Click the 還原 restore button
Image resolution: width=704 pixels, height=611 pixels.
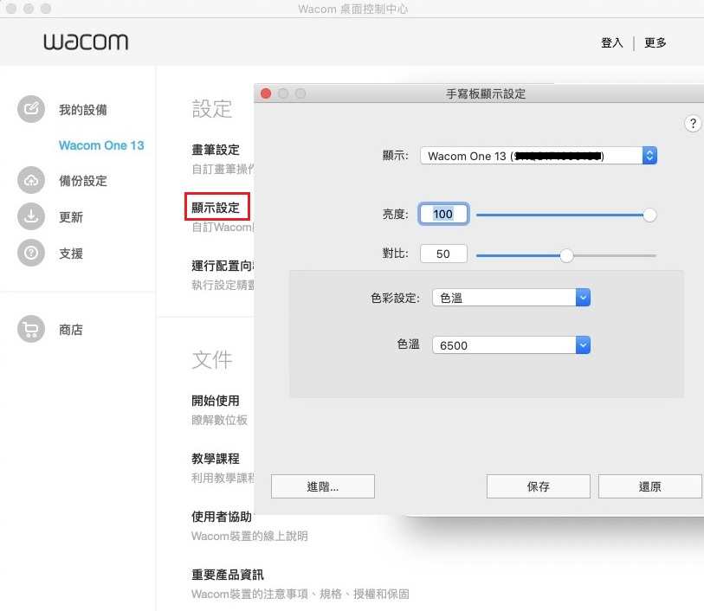tap(650, 486)
